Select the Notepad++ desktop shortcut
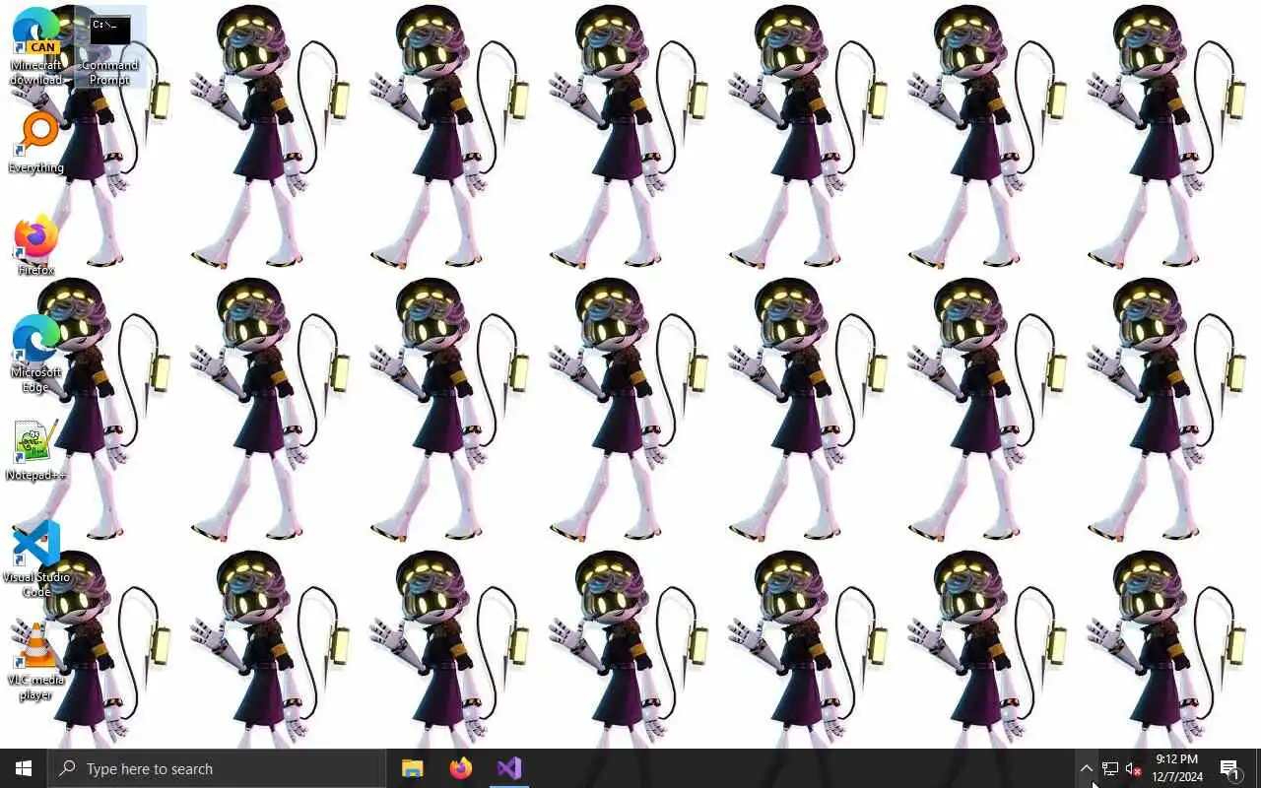The image size is (1261, 788). click(36, 451)
